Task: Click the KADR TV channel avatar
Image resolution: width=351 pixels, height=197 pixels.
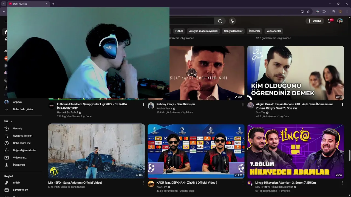Action: click(151, 184)
